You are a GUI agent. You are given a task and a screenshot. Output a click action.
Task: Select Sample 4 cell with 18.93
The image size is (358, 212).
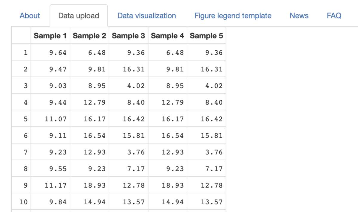[x=168, y=185]
